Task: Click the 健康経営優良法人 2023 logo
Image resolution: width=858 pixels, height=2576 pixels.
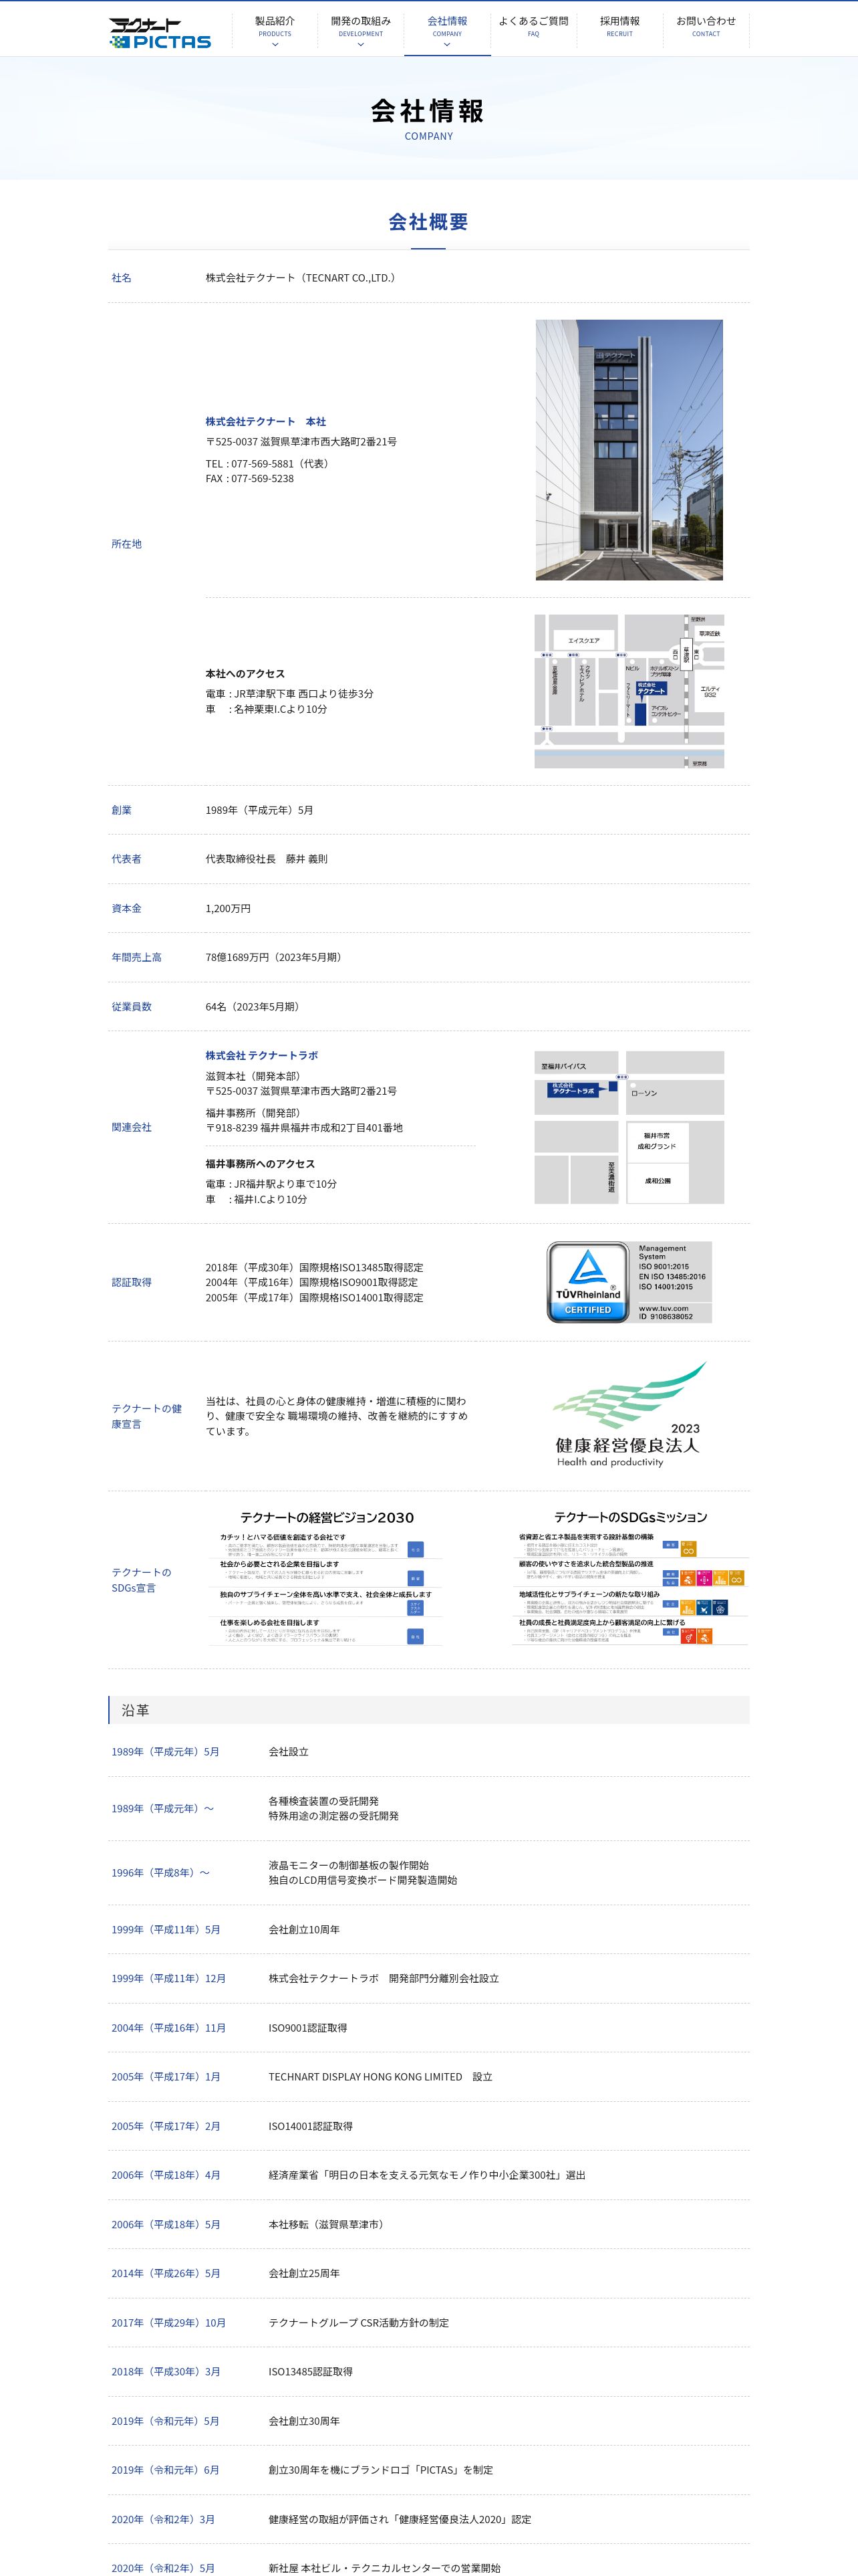Action: 629,1415
